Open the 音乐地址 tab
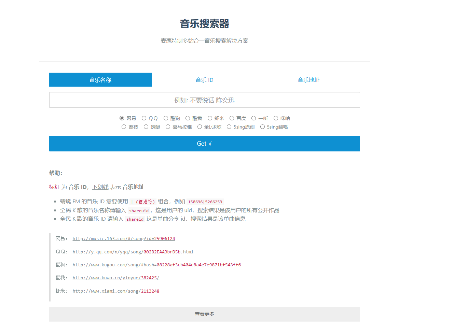Screen dimensions: 453x325 (x=308, y=80)
